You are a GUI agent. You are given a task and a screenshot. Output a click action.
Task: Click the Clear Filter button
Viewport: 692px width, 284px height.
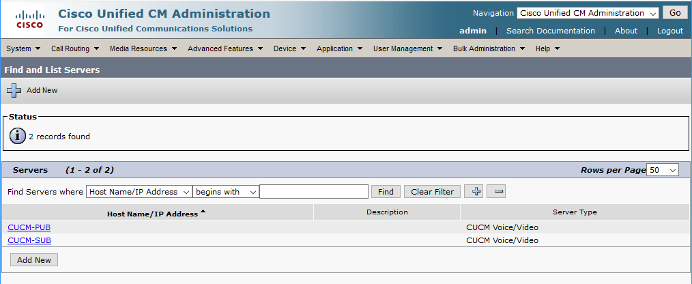click(432, 192)
